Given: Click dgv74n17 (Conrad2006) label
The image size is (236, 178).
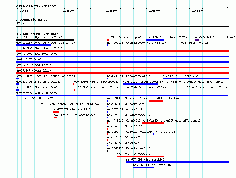Looking at the screenshot, I should (x=133, y=154).
